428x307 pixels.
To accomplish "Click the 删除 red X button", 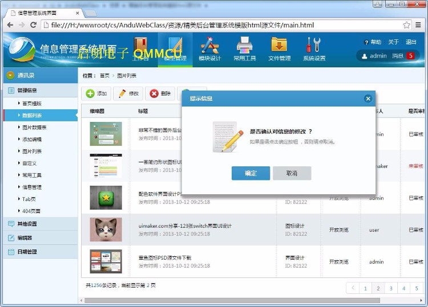I will (x=160, y=93).
